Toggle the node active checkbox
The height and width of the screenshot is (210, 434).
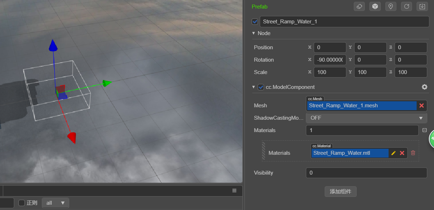[x=255, y=22]
